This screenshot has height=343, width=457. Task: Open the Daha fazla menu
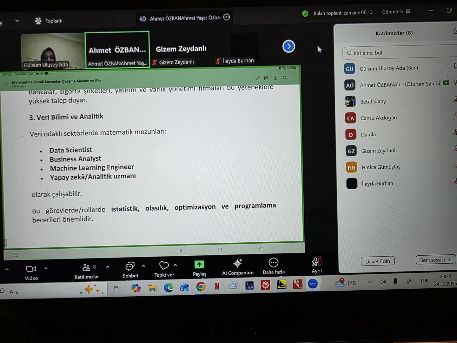(273, 263)
